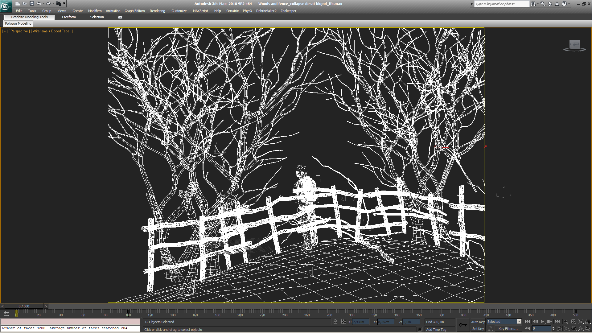Click the Open File folder icon
Image resolution: width=592 pixels, height=333 pixels.
24,4
